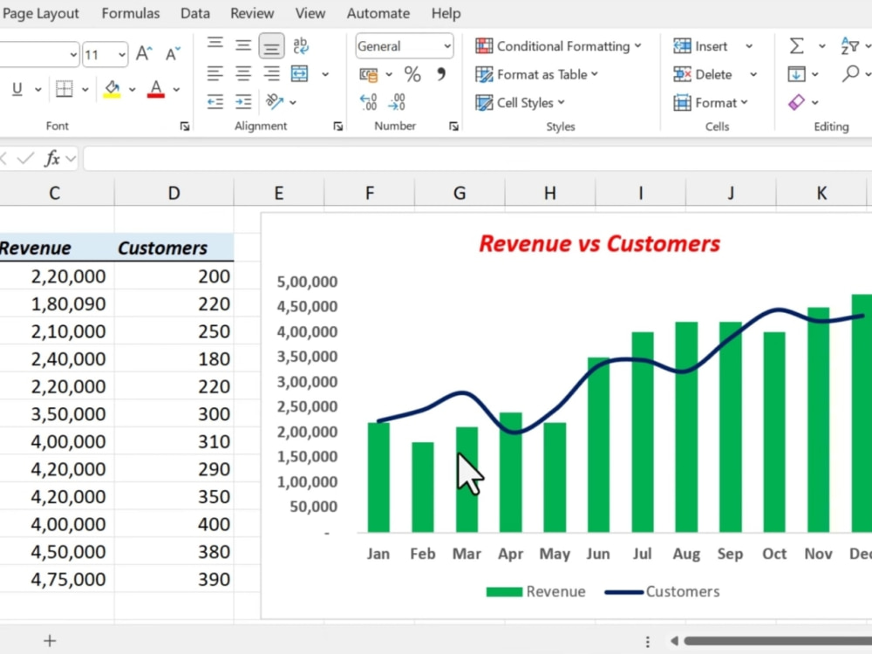The image size is (872, 654).
Task: Open Insert cells dropdown arrow
Action: point(749,46)
